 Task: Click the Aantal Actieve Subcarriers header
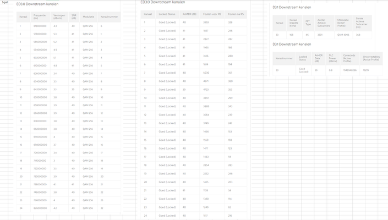point(324,23)
